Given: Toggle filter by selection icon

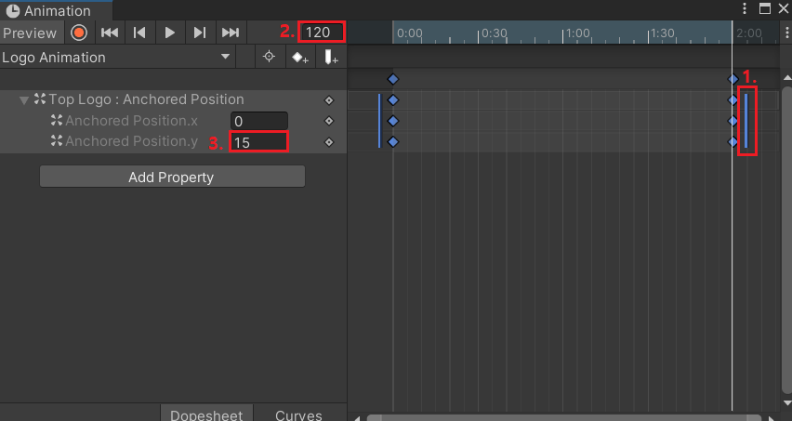Looking at the screenshot, I should point(269,57).
